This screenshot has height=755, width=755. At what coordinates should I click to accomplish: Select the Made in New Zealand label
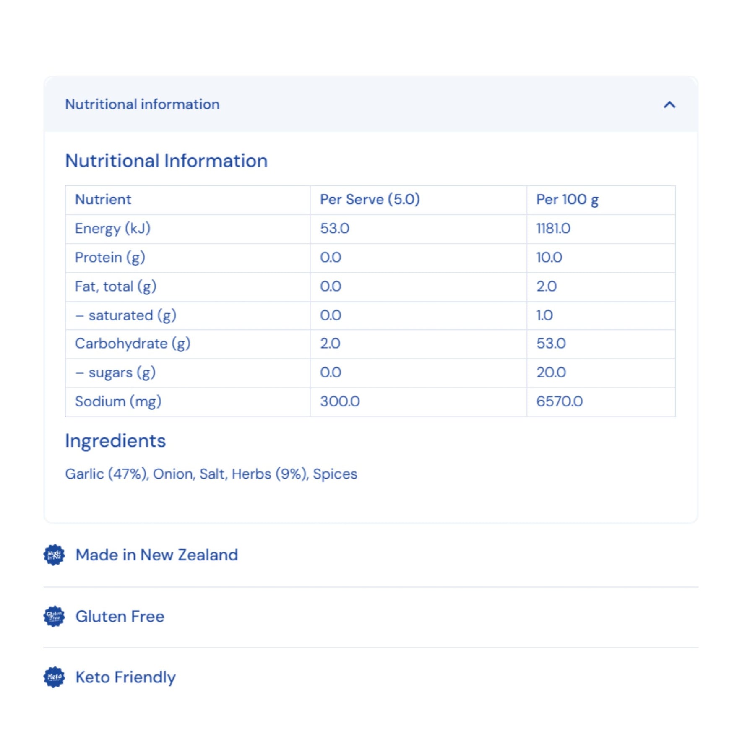click(156, 555)
